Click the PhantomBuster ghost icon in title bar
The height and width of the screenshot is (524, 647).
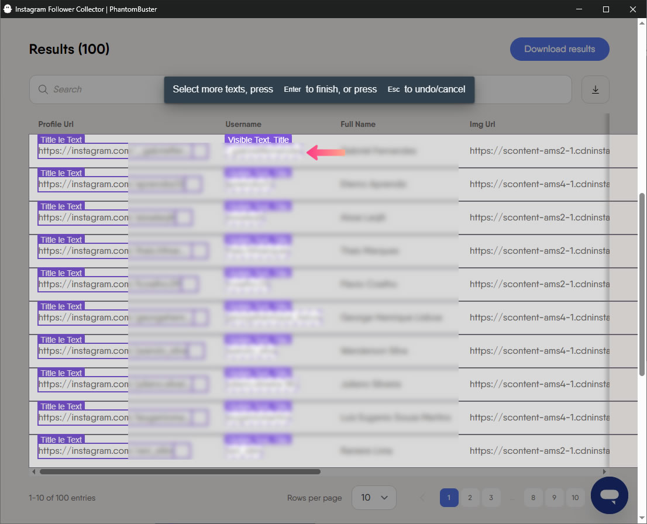(x=8, y=9)
